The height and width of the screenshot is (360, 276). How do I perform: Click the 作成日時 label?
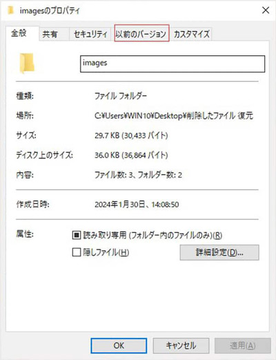32,205
